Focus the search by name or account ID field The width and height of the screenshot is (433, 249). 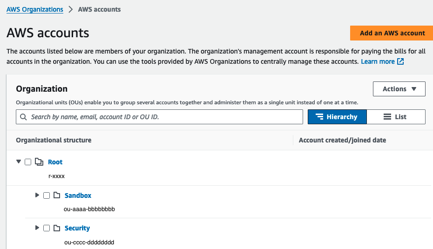tap(159, 117)
